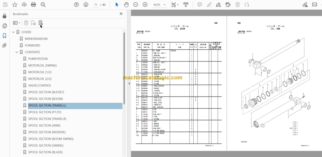Jump to VALVE;CONTROL bookmark
Image resolution: width=322 pixels, height=157 pixels.
(x=40, y=86)
